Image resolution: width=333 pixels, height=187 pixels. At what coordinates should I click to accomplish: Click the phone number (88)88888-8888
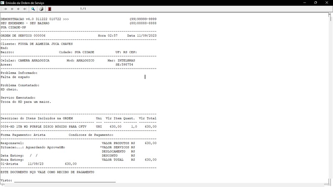coord(143,23)
